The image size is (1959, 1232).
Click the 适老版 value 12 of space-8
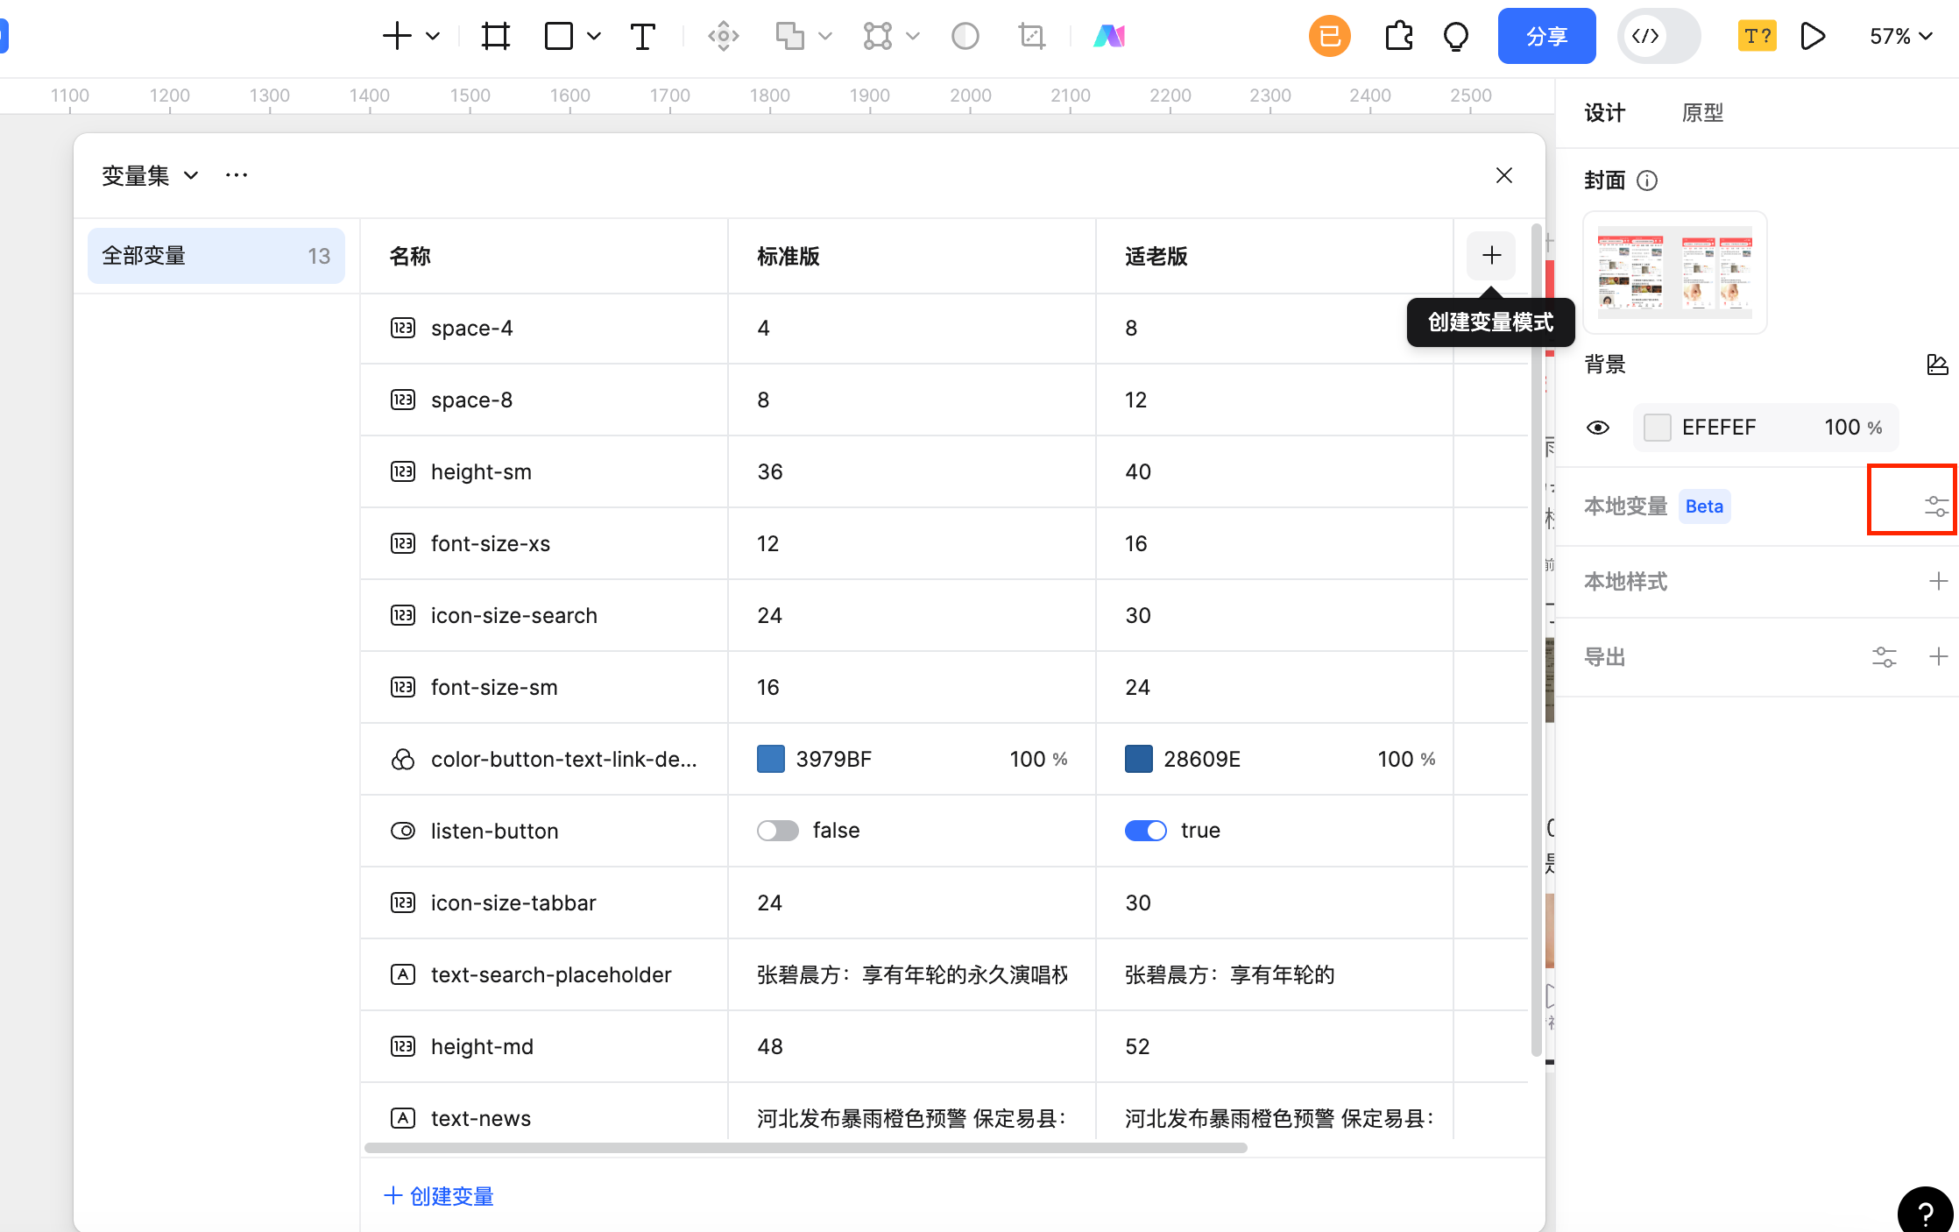(1135, 400)
